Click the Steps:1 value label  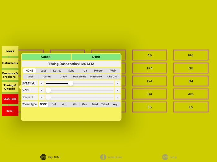click(x=30, y=97)
